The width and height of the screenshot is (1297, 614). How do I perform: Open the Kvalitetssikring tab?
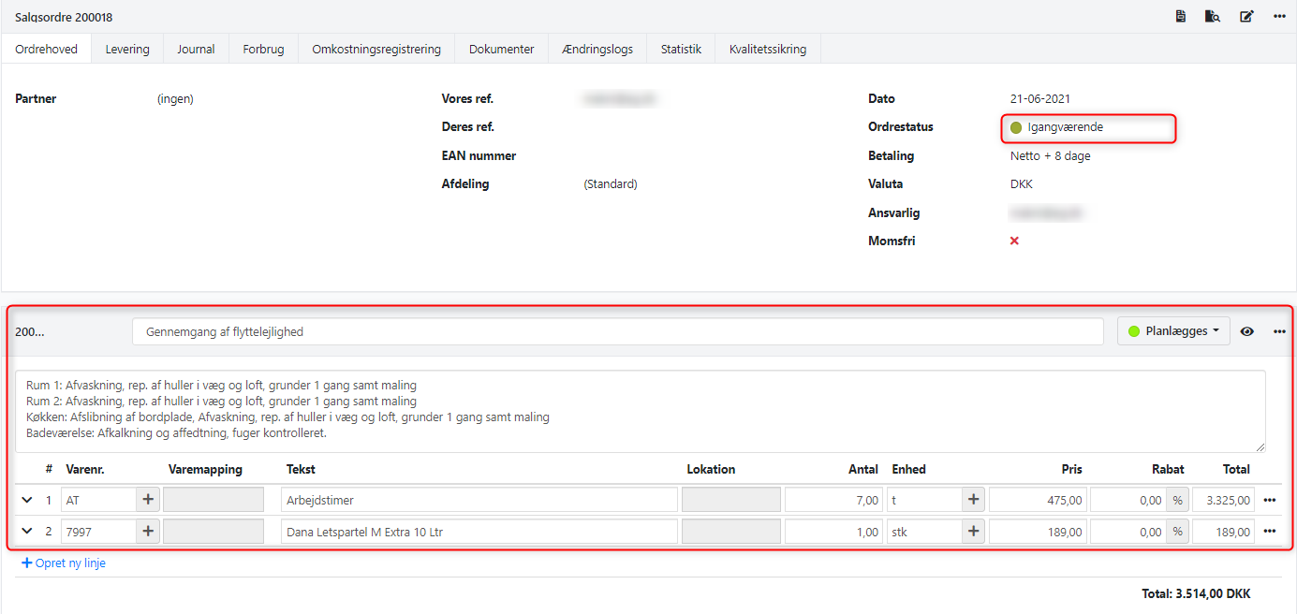pyautogui.click(x=767, y=49)
